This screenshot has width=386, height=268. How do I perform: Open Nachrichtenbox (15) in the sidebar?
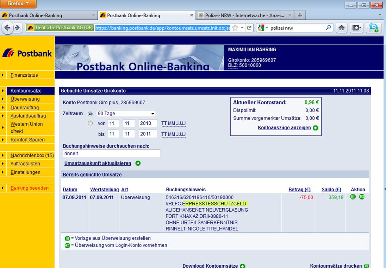tap(32, 155)
